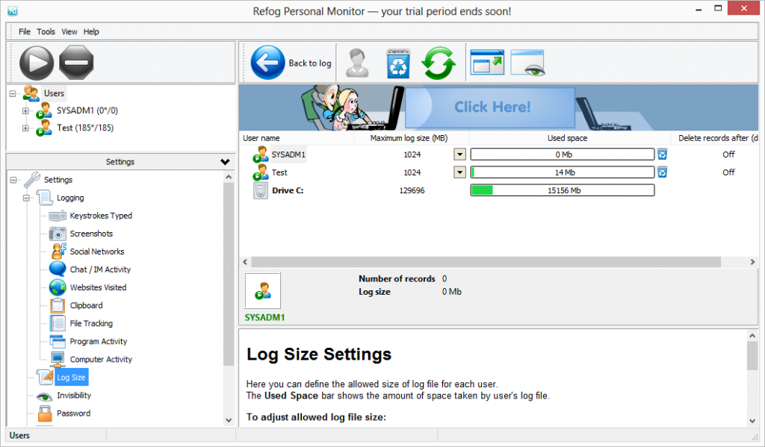765x447 pixels.
Task: Select Keystrokes Typed in settings tree
Action: click(x=101, y=216)
